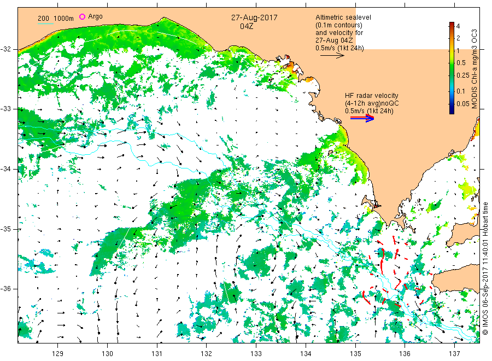Click the '200 1000m' depth contour label
The height and width of the screenshot is (361, 492).
56,18
